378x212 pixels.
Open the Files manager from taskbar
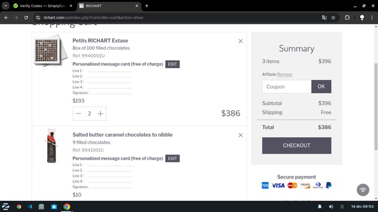(41, 207)
